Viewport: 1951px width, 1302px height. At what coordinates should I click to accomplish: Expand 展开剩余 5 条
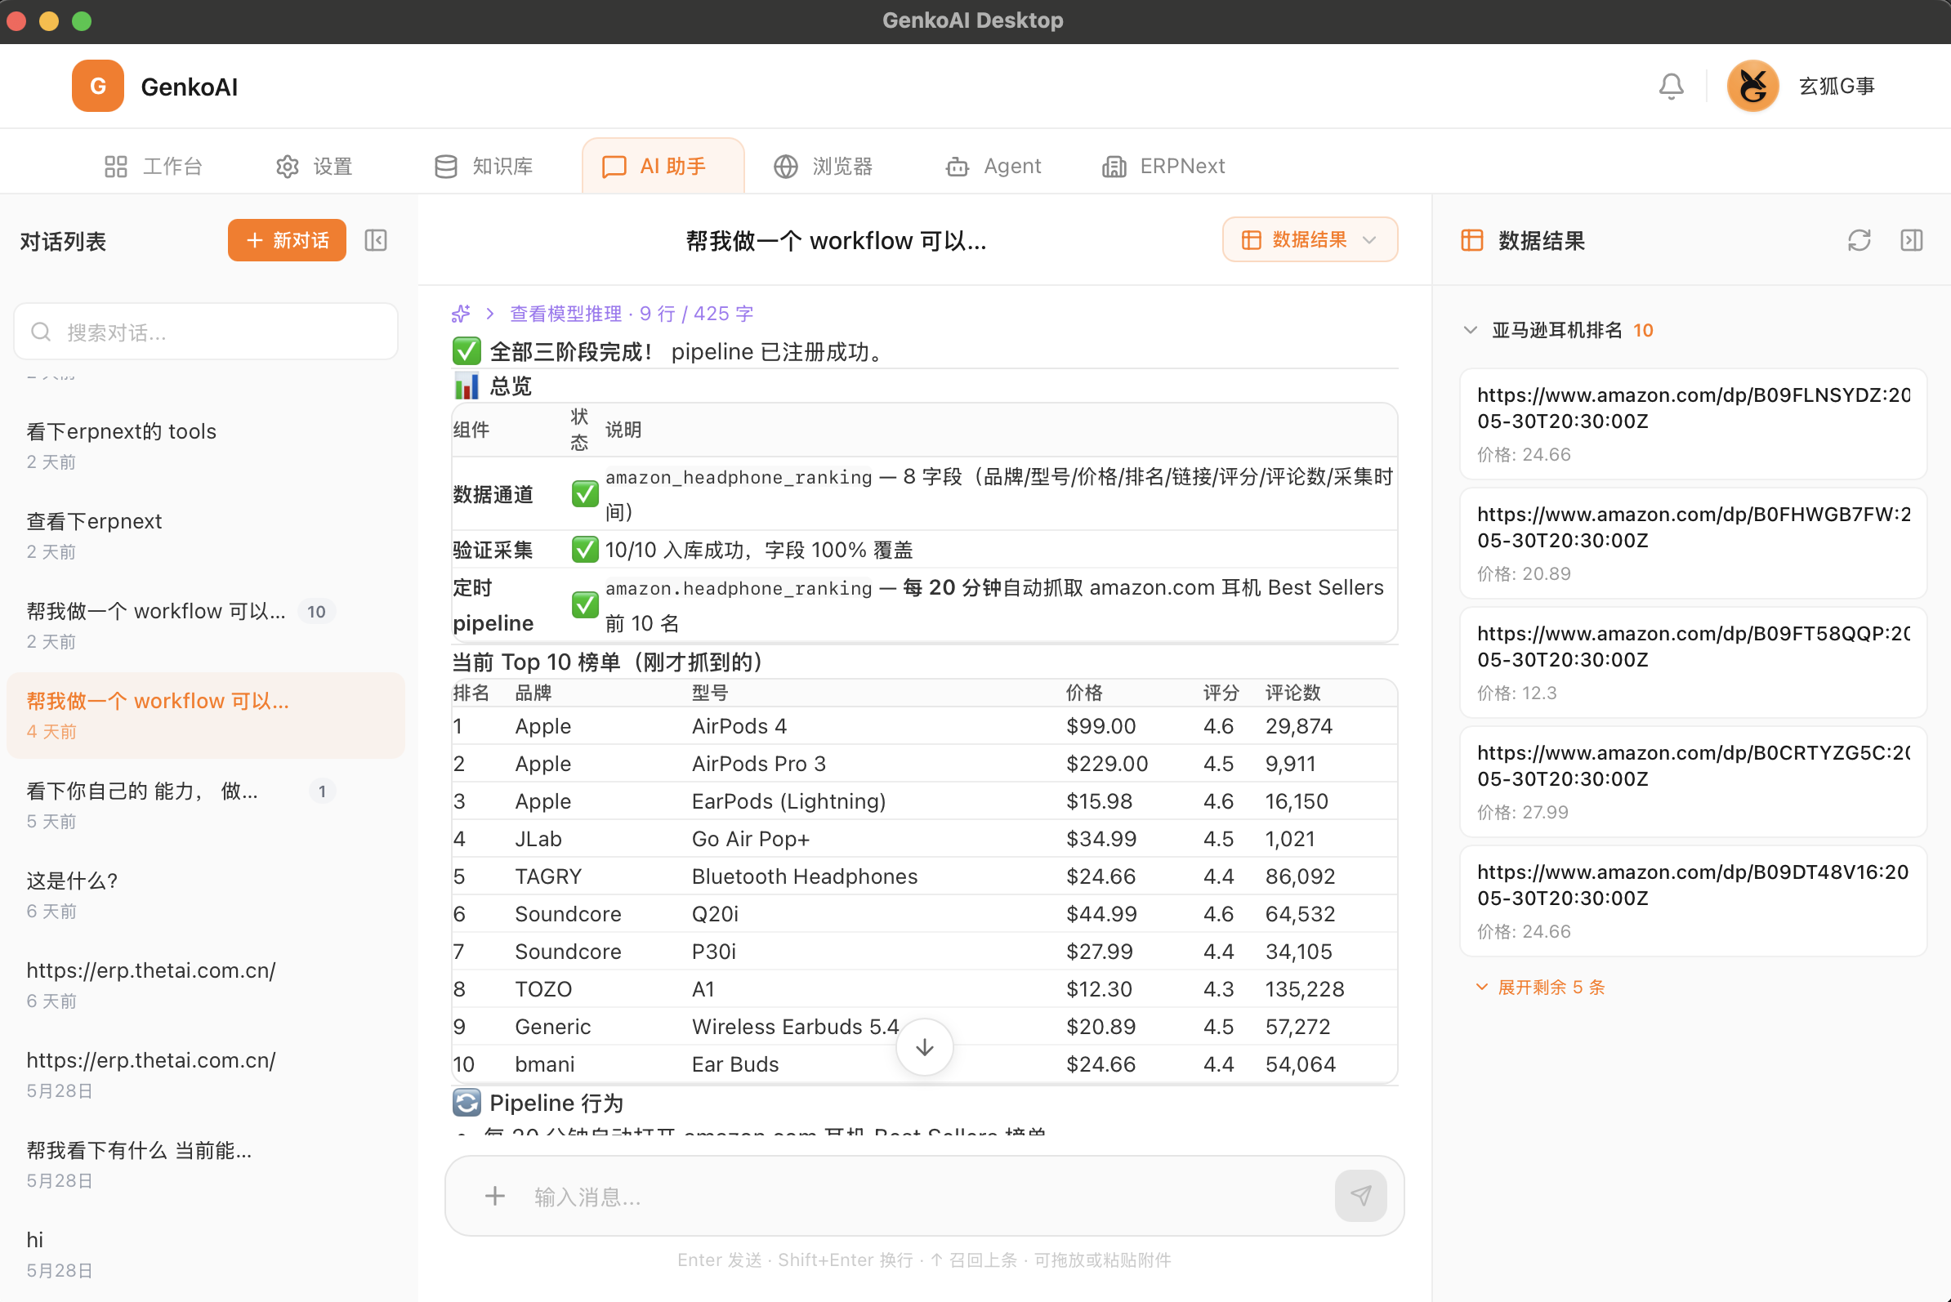(x=1541, y=988)
